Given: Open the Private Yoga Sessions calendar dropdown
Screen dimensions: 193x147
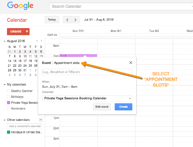Looking at the screenshot, I should (x=87, y=98).
